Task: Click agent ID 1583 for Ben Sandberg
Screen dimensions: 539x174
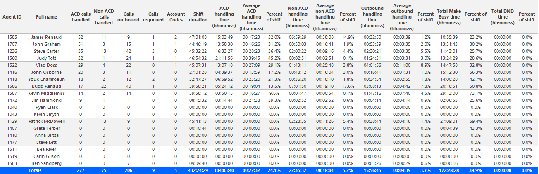Action: click(12, 163)
